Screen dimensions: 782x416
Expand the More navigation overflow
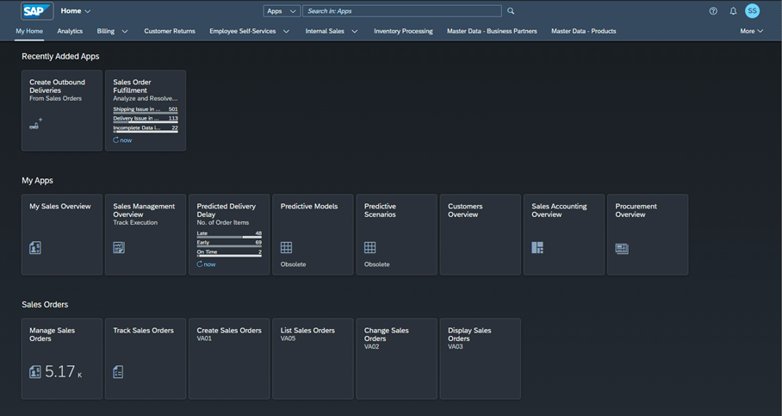pos(751,31)
